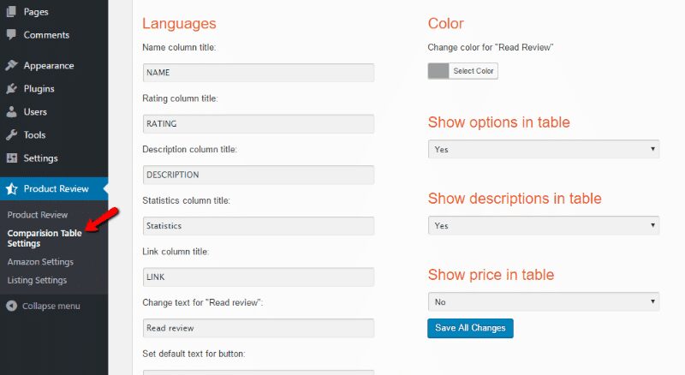Open the Show price in table dropdown
This screenshot has height=375, width=685.
[x=544, y=301]
